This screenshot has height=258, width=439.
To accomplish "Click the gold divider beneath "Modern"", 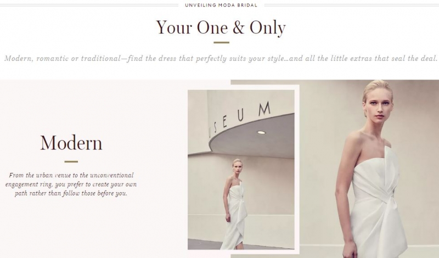I will tap(71, 161).
